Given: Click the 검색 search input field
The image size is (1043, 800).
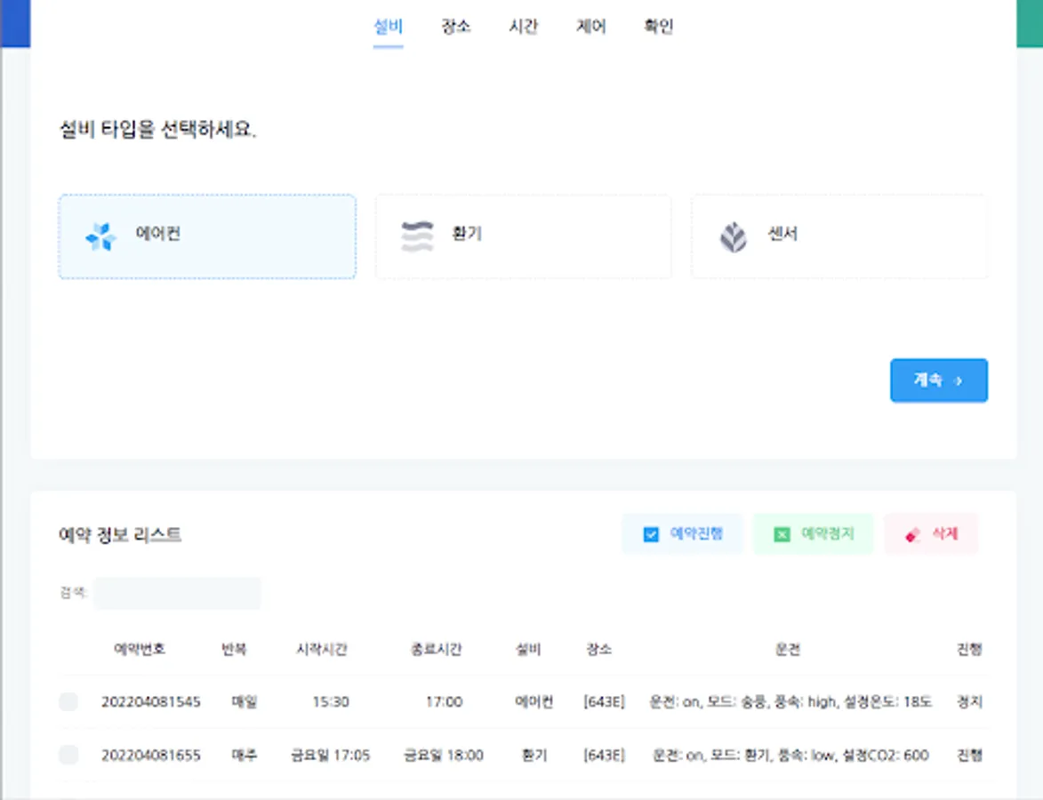Looking at the screenshot, I should click(178, 593).
